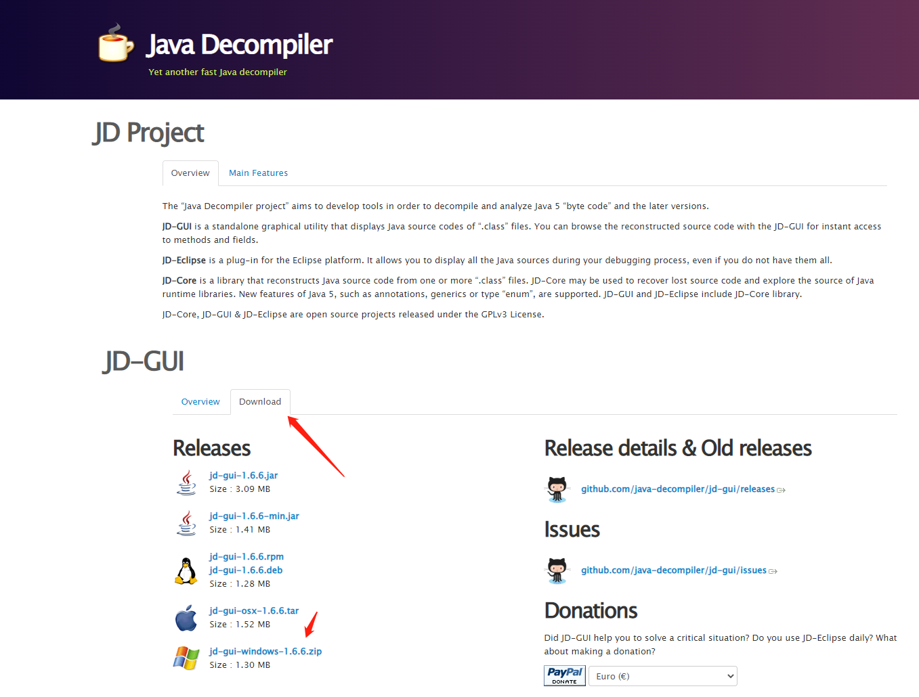
Task: Click the Java icon beside jd-gui-1.6.6.jar
Action: click(186, 482)
